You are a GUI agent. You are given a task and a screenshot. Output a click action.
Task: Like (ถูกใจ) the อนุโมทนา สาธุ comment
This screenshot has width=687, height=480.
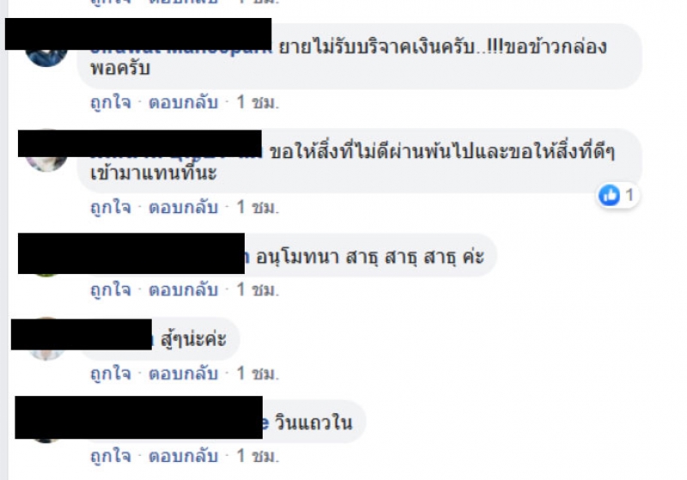111,289
